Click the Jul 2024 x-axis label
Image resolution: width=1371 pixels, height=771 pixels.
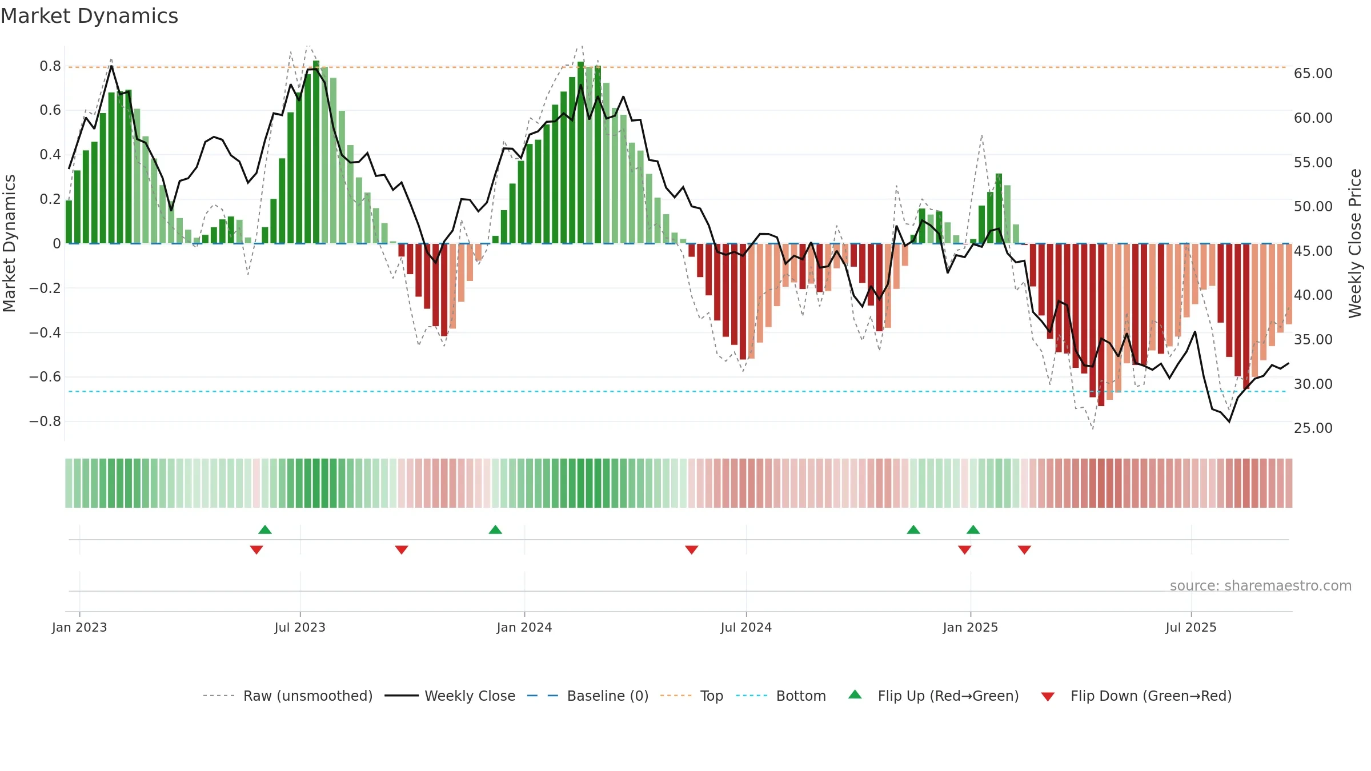(x=746, y=627)
